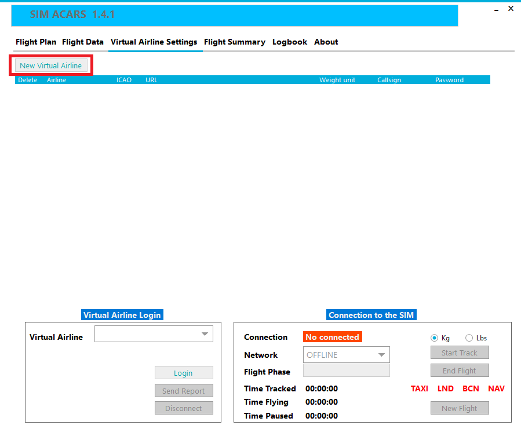Click the No connected status label
The width and height of the screenshot is (521, 429).
click(x=332, y=337)
